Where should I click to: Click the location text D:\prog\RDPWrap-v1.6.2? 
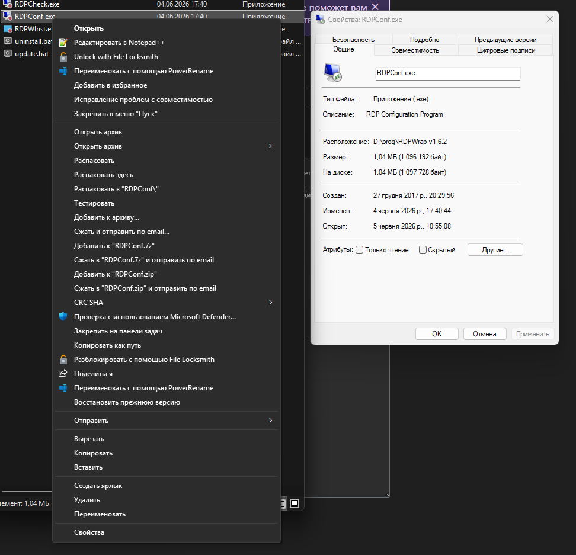pyautogui.click(x=410, y=142)
